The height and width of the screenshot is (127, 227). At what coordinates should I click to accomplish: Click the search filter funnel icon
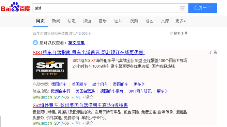point(171,34)
